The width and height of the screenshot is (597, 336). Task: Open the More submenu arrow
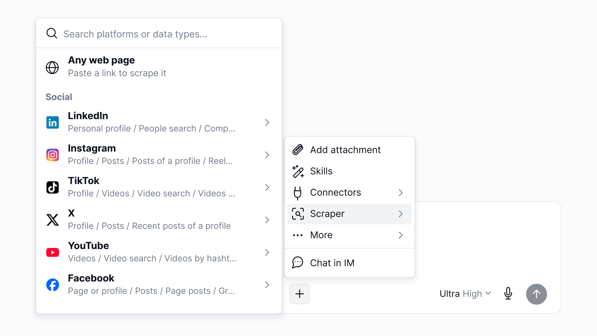[401, 235]
